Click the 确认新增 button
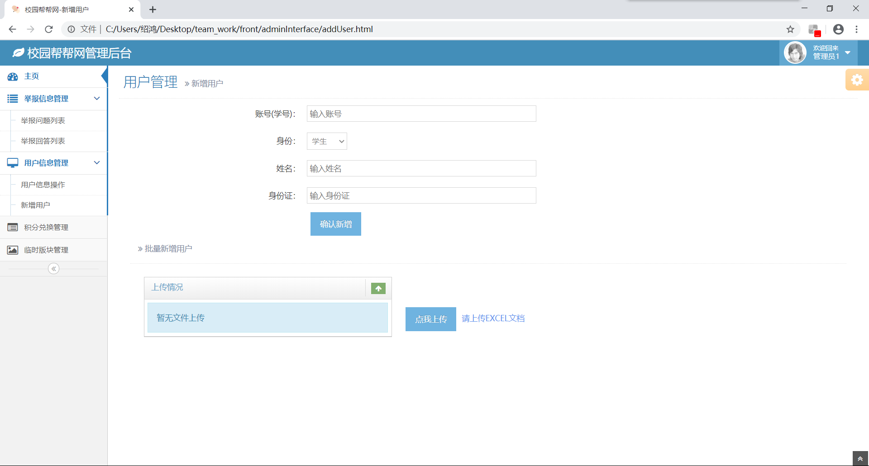 coord(336,224)
